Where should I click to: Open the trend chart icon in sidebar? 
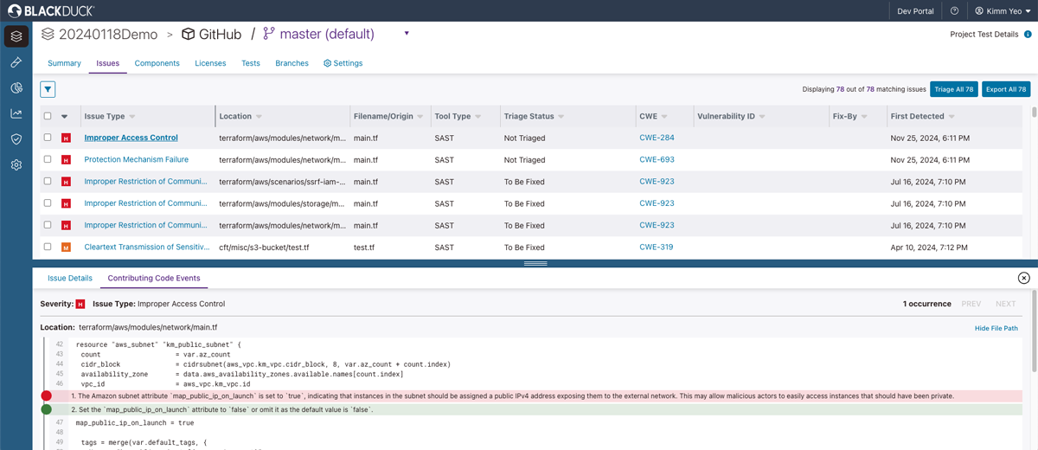[16, 113]
